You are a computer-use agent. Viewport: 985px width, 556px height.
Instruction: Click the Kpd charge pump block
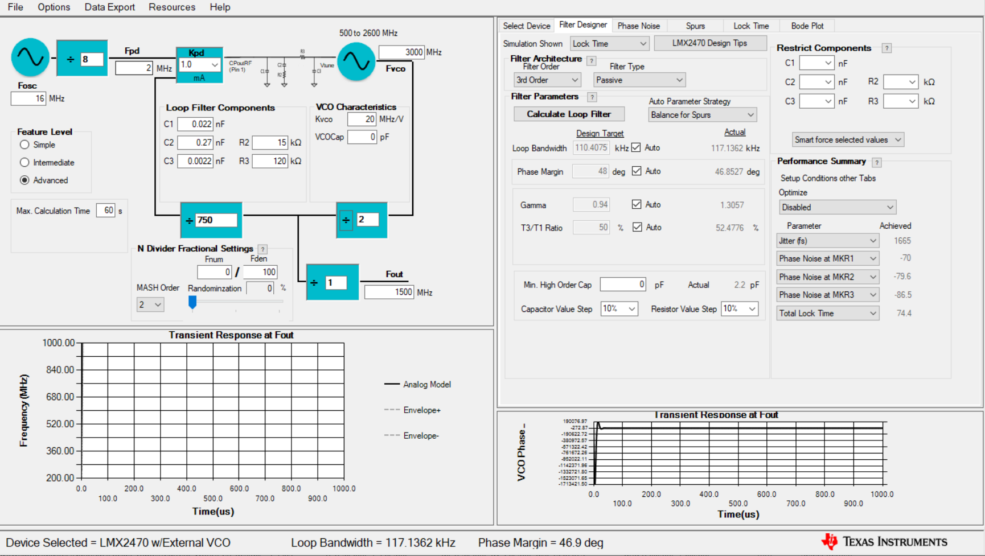click(x=199, y=65)
